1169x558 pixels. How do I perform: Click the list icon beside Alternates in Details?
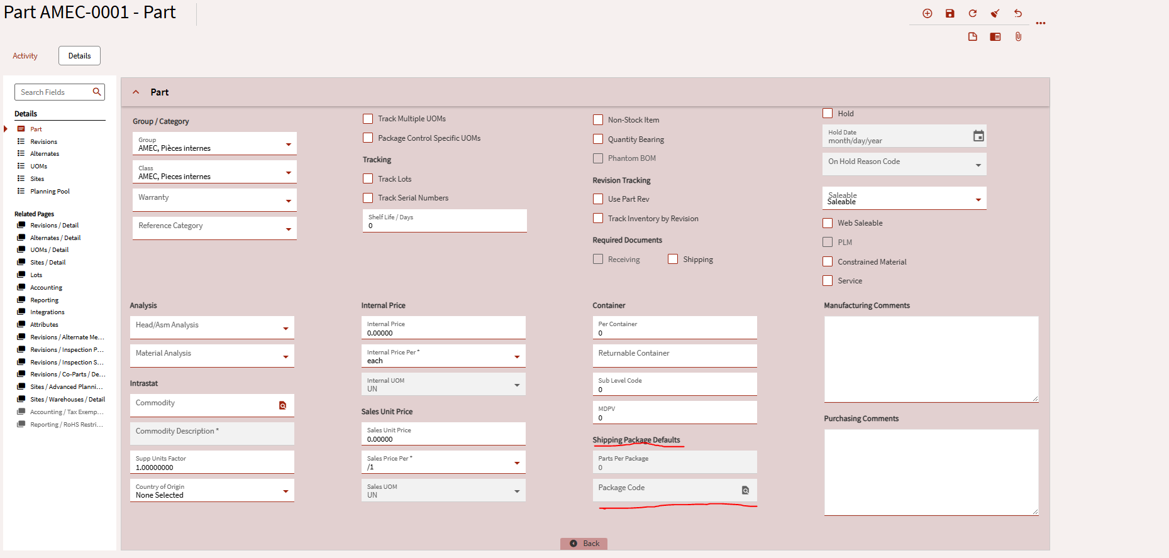(21, 153)
